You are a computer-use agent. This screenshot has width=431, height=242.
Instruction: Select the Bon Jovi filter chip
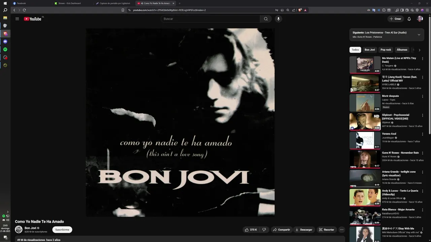coord(370,50)
